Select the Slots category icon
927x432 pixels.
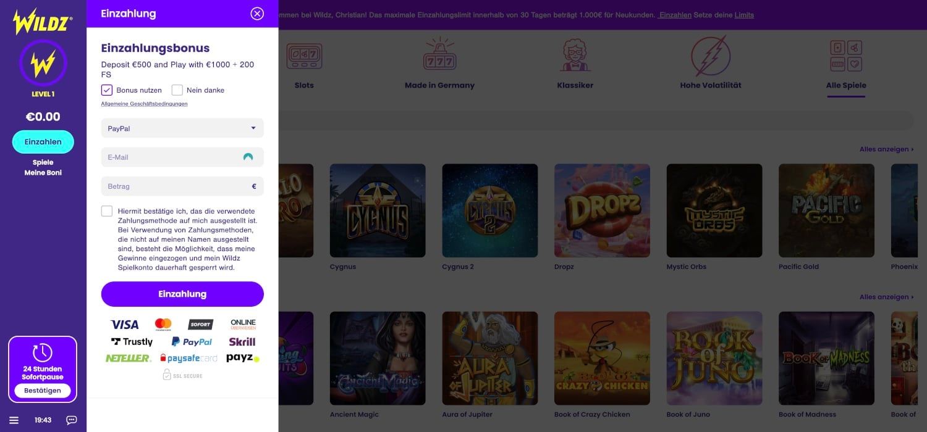click(x=304, y=55)
